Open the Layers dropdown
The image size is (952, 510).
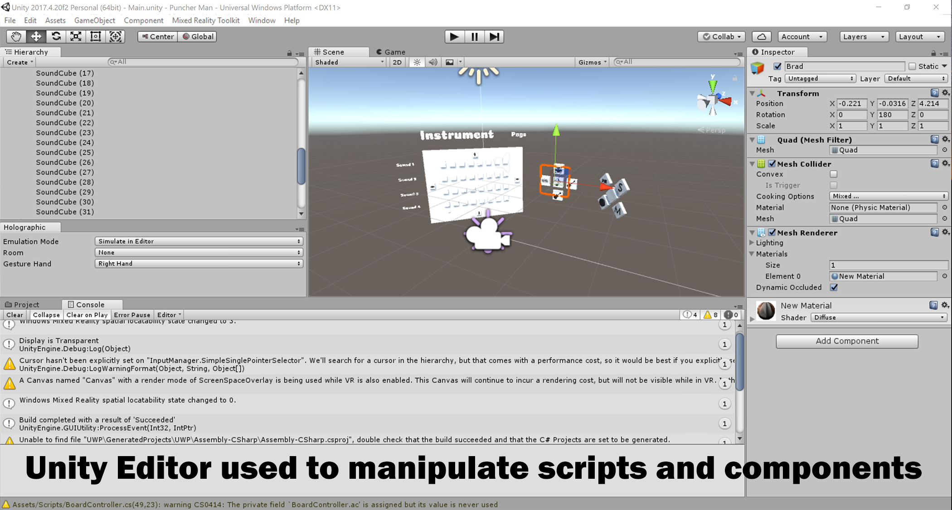(x=863, y=37)
